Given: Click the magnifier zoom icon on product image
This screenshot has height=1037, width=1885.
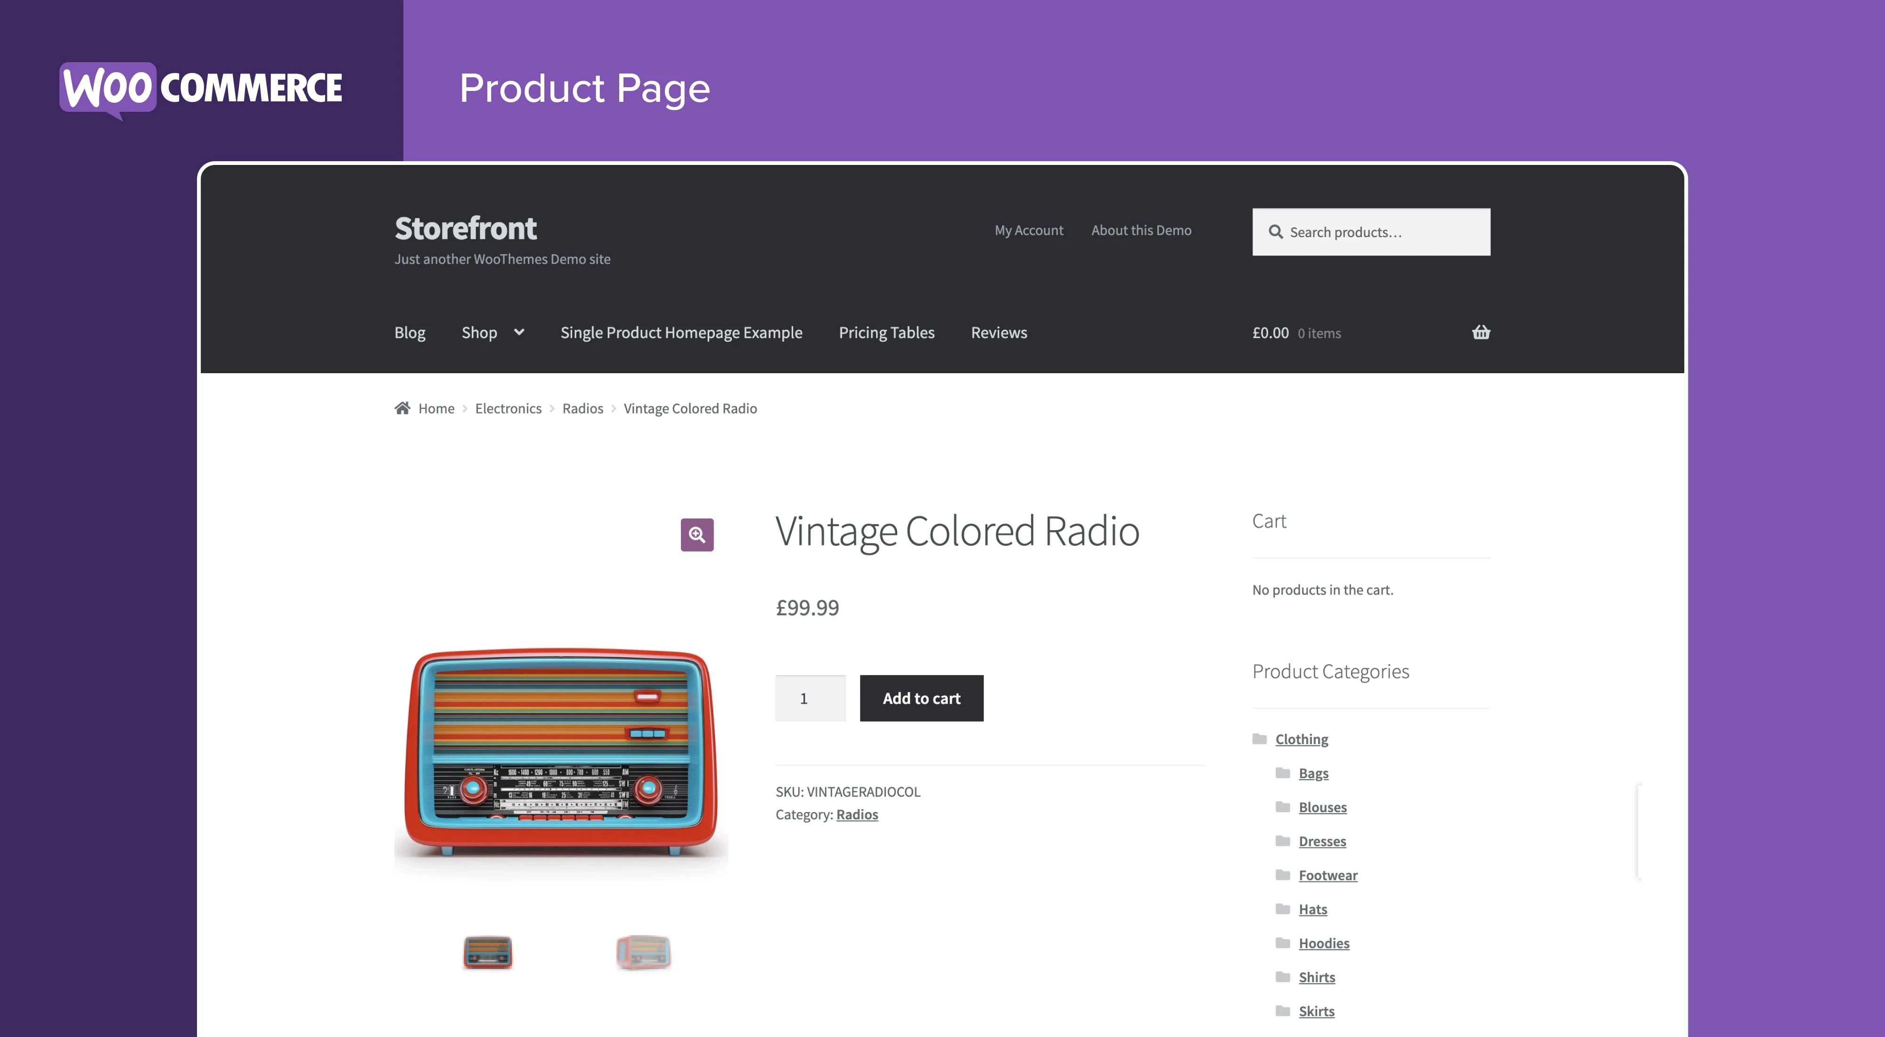Looking at the screenshot, I should point(697,535).
